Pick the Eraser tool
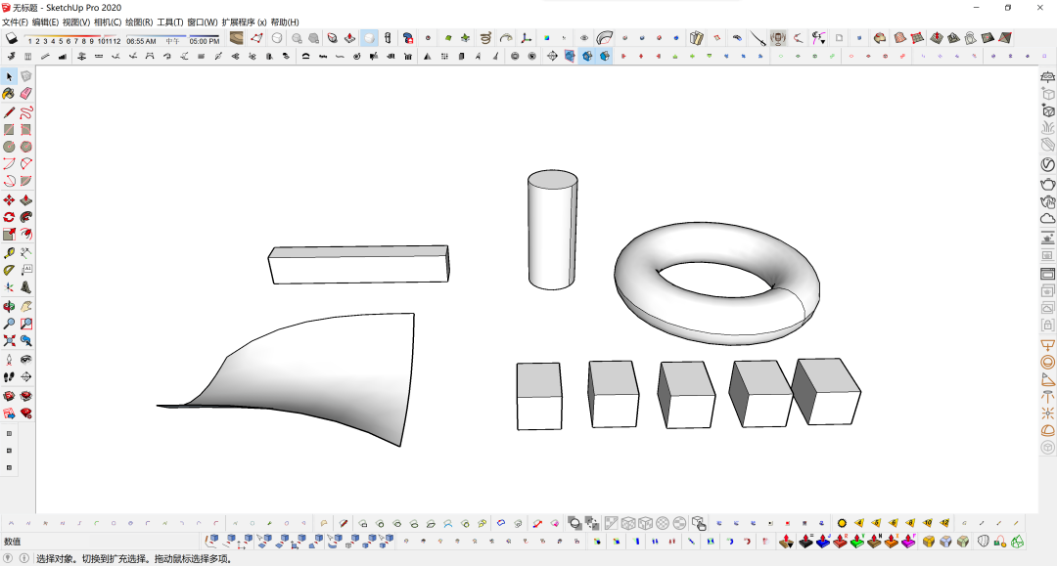Image resolution: width=1057 pixels, height=566 pixels. pos(26,94)
